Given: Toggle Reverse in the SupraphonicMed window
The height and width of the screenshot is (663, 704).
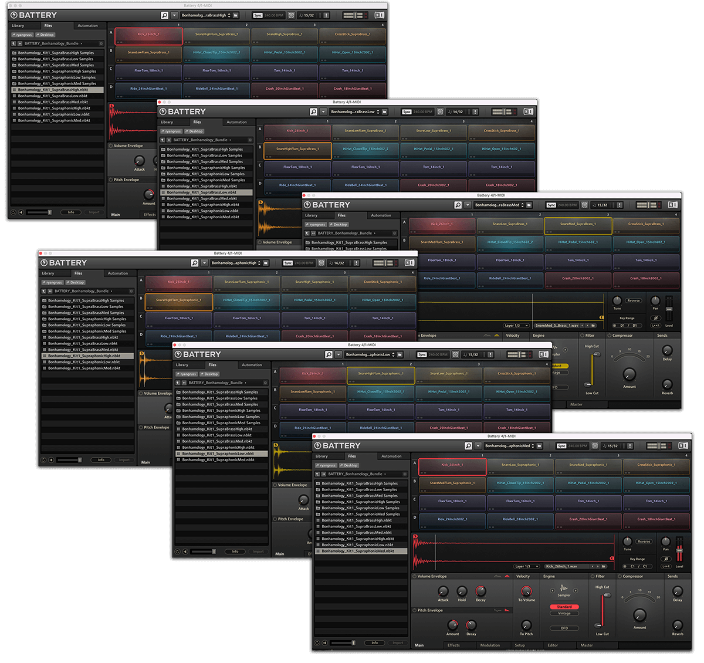Looking at the screenshot, I should [644, 542].
